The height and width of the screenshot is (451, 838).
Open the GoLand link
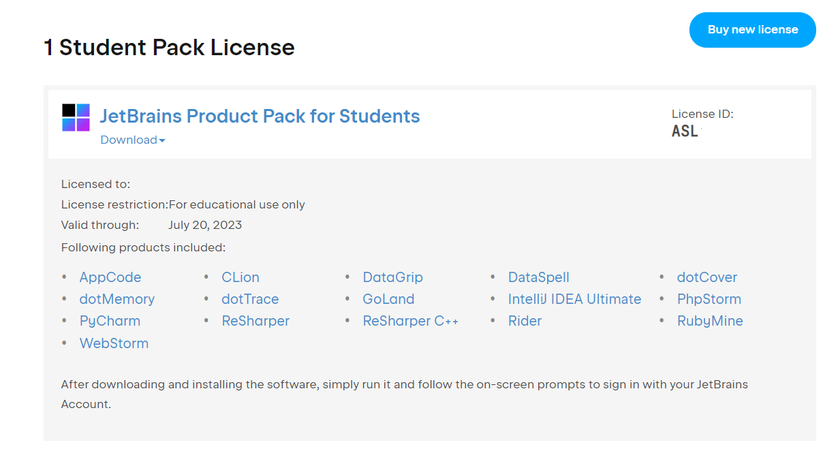click(388, 299)
